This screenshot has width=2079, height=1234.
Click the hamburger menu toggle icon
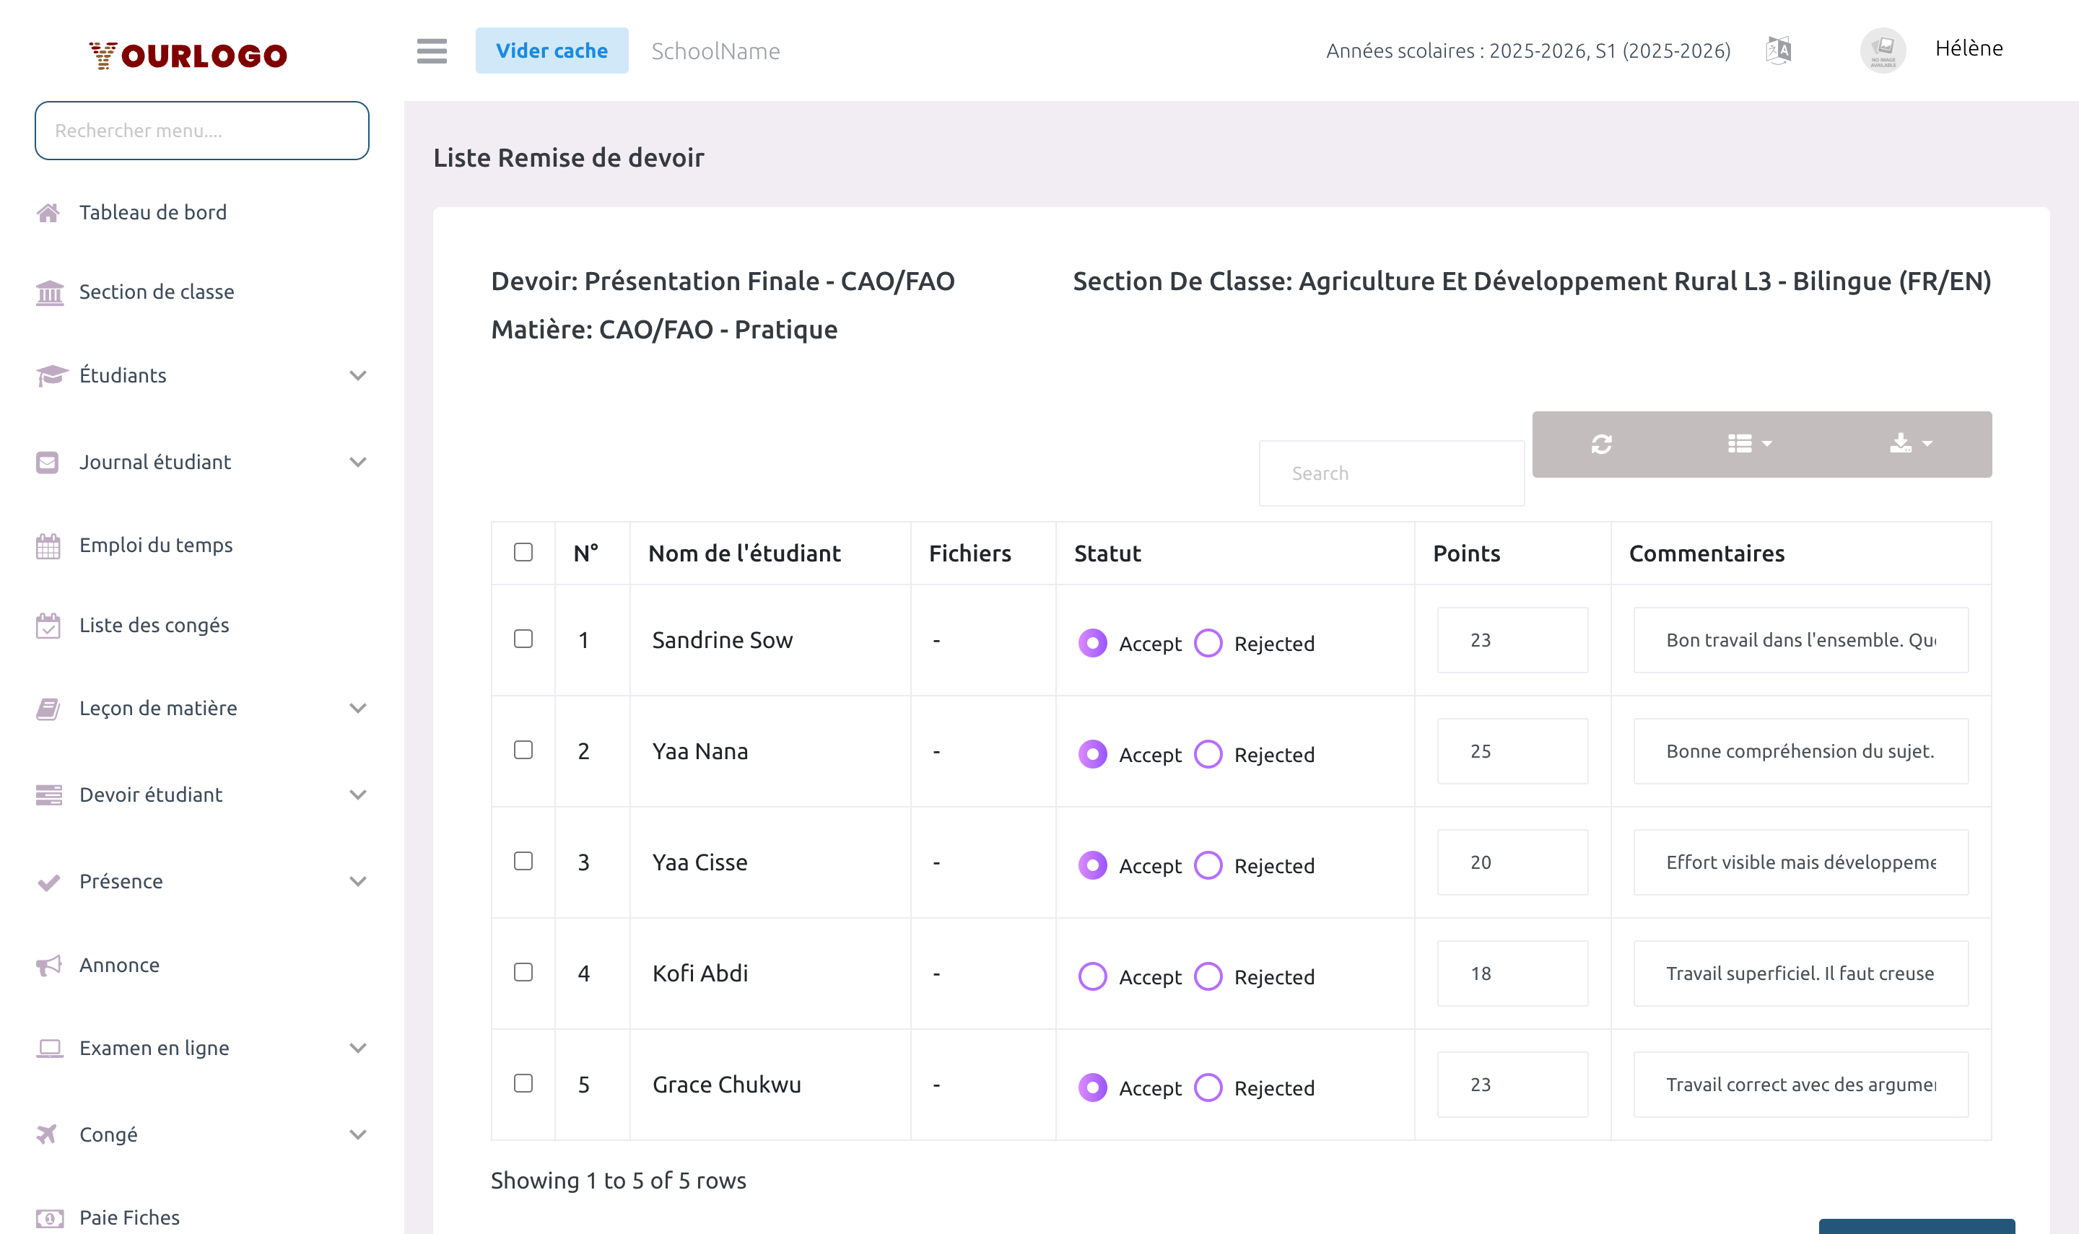coord(432,51)
